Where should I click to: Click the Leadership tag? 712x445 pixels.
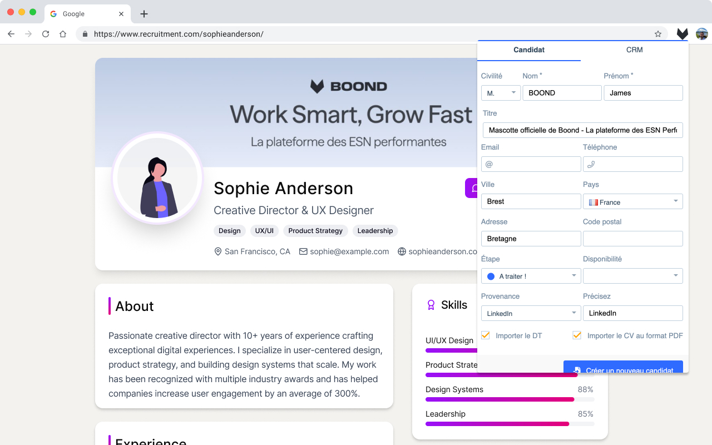[x=375, y=231]
